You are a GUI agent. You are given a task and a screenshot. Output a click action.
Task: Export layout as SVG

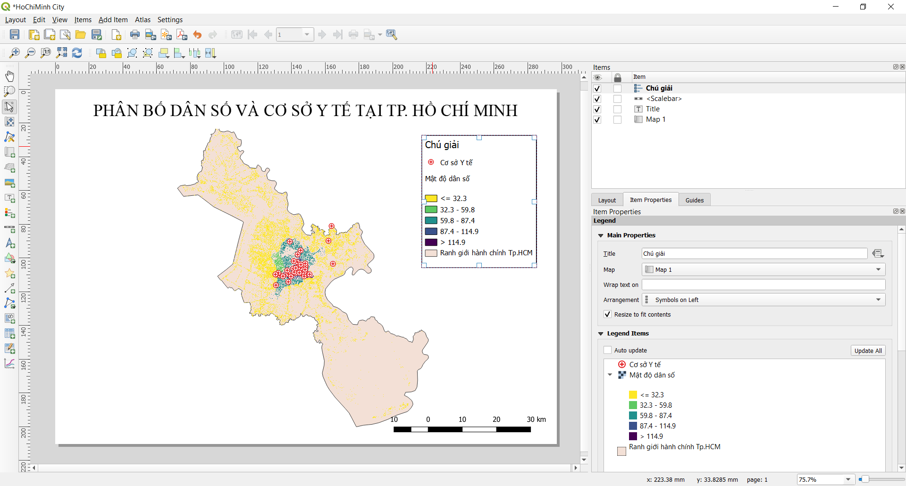tap(166, 34)
